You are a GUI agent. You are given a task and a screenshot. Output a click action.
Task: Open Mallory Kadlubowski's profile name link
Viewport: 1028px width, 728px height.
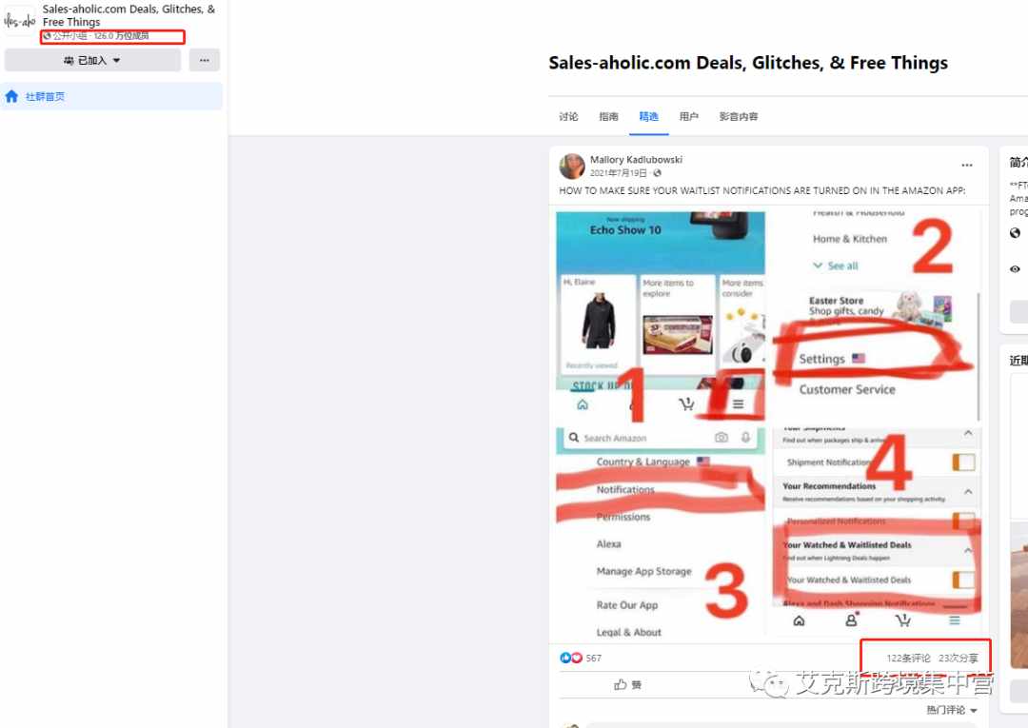coord(636,159)
